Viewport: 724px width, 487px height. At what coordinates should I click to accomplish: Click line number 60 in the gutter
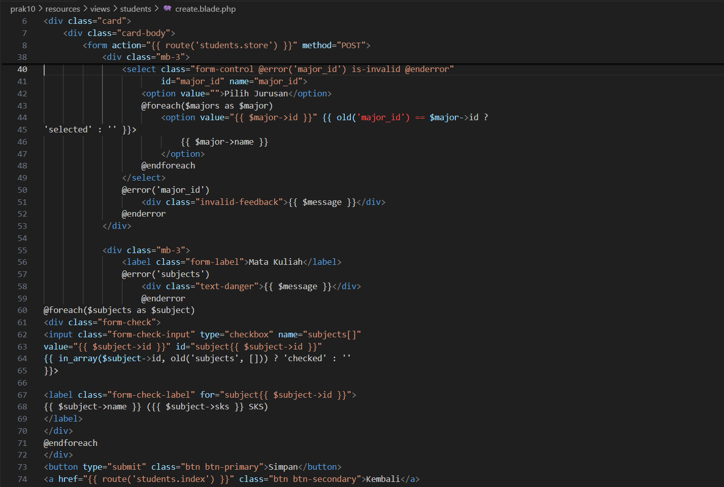coord(22,310)
